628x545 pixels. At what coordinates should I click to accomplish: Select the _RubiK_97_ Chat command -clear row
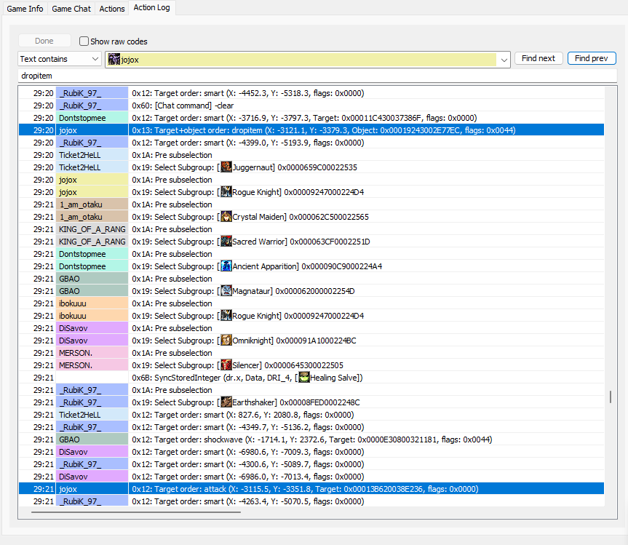tap(311, 106)
